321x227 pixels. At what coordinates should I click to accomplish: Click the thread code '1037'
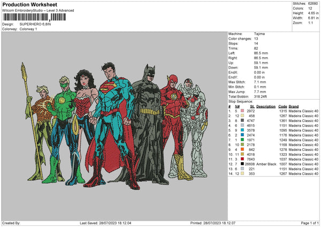point(283,159)
